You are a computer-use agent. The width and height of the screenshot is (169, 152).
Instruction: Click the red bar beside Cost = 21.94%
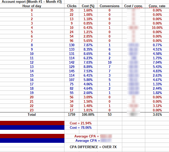32,123
